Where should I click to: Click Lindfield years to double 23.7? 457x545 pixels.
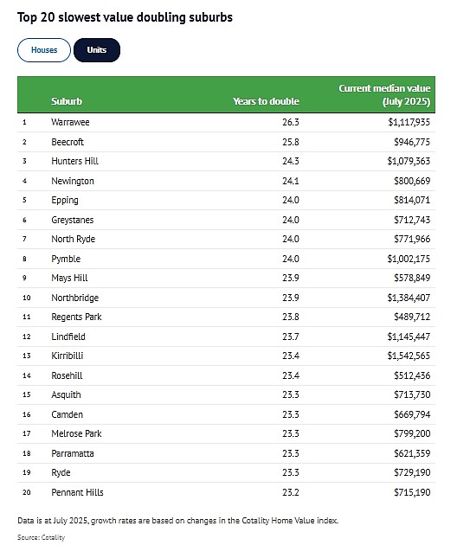coord(291,337)
